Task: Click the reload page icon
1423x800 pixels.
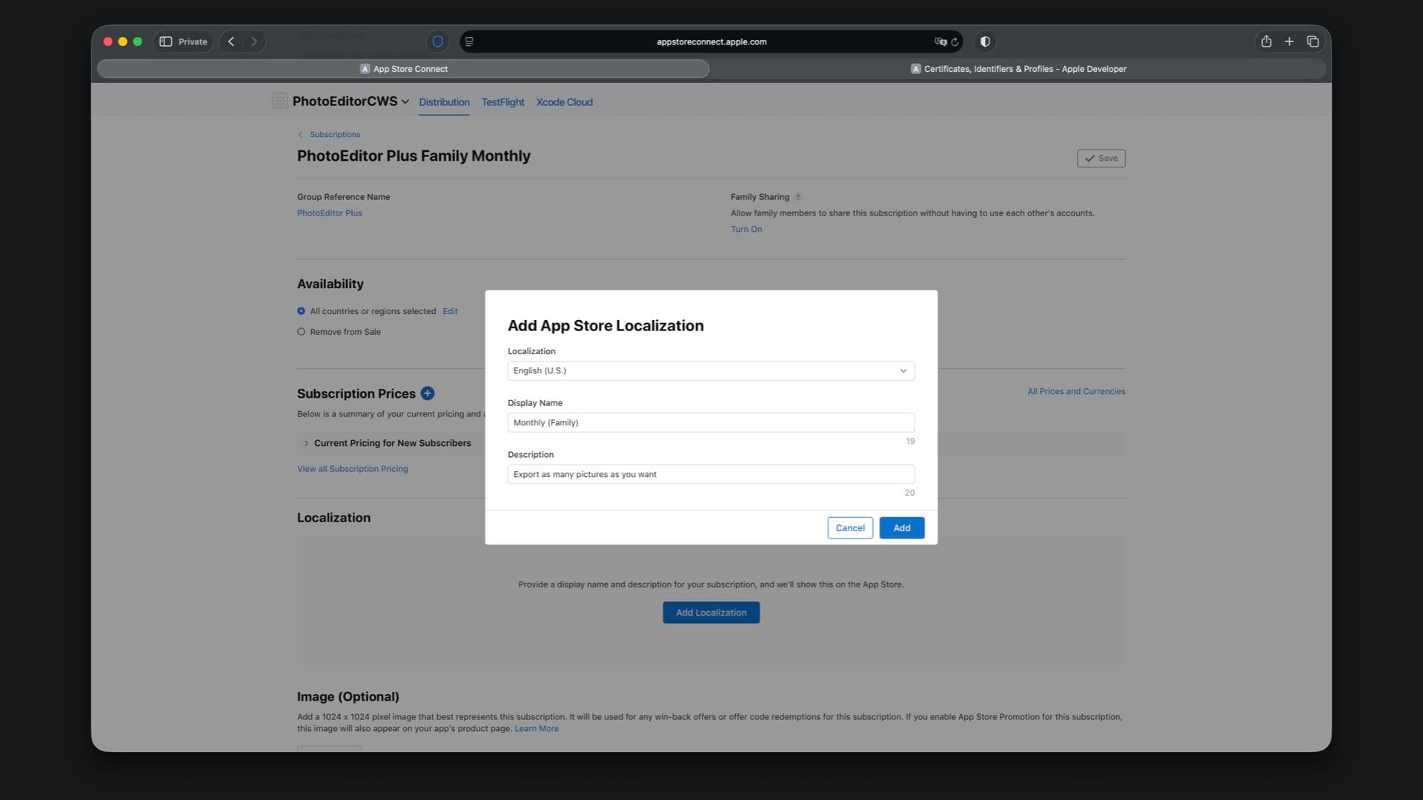Action: click(955, 42)
